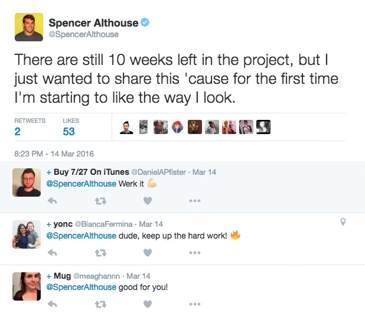The image size is (365, 313).
Task: Open the @SpencerAlthouse handle link
Action: (x=83, y=34)
